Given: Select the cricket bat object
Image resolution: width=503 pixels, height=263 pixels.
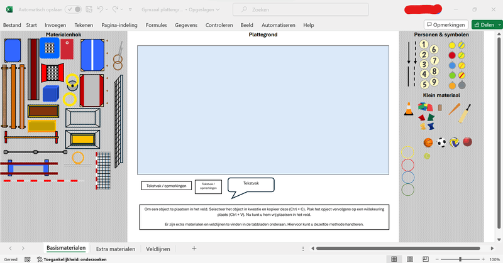Looking at the screenshot, I should [x=465, y=114].
